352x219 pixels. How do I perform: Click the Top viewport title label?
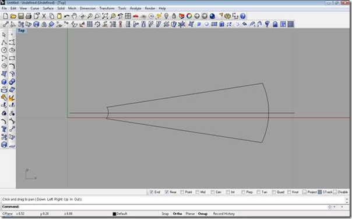[21, 30]
